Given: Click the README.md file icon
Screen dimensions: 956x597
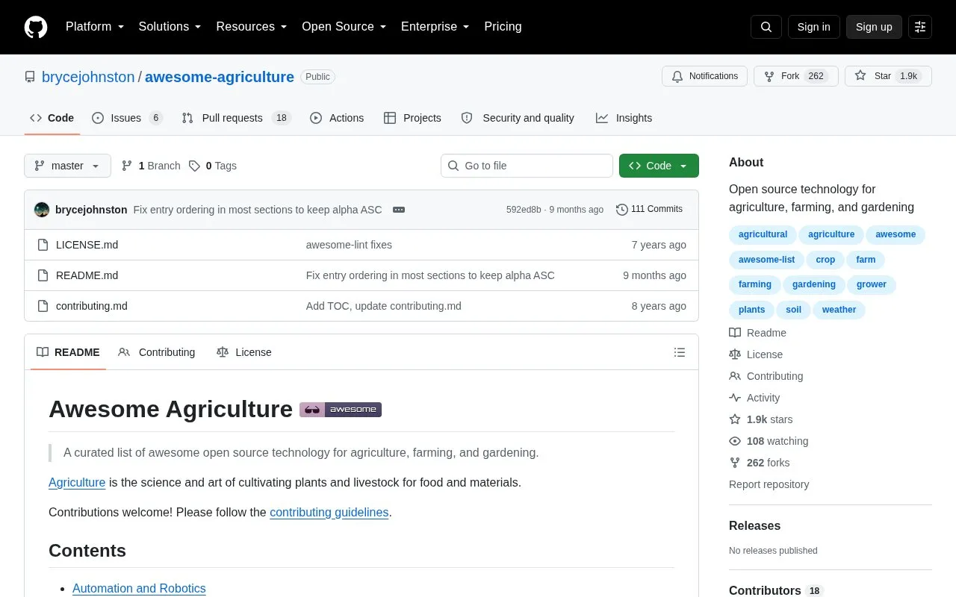Looking at the screenshot, I should coord(43,275).
